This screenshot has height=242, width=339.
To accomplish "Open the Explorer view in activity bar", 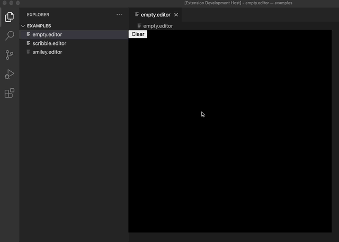I will click(10, 17).
